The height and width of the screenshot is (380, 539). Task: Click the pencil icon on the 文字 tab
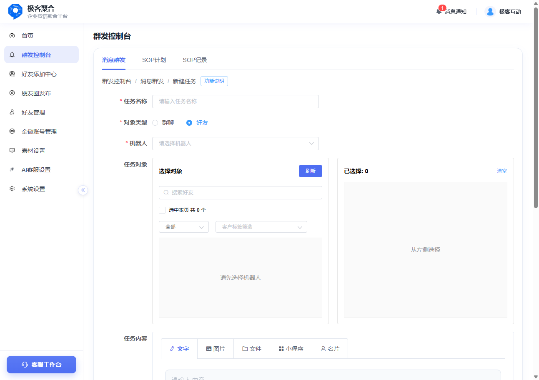click(x=173, y=349)
